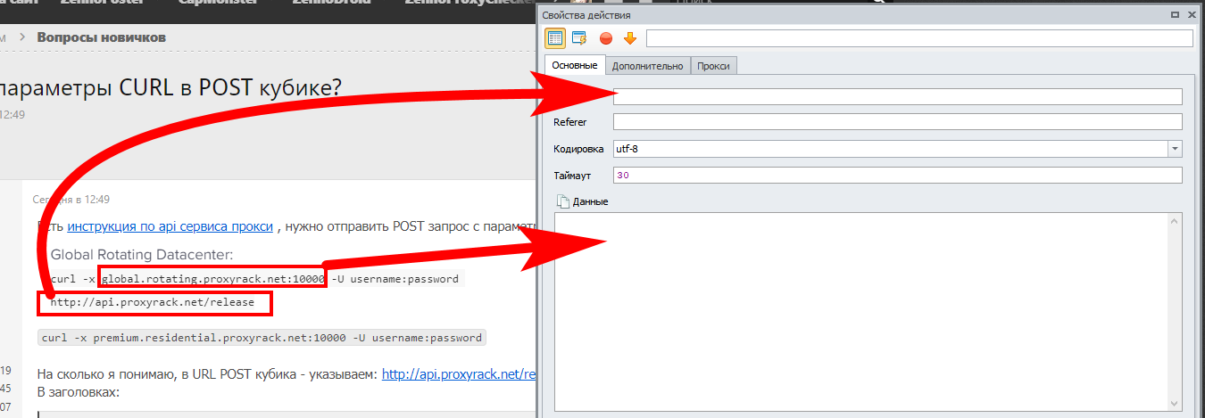This screenshot has width=1205, height=418.
Task: Open the Вопросы новичков breadcrumb link
Action: (101, 37)
